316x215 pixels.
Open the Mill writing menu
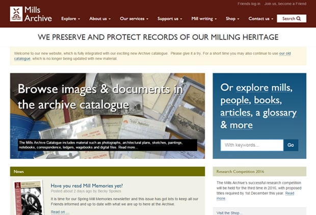pyautogui.click(x=204, y=19)
